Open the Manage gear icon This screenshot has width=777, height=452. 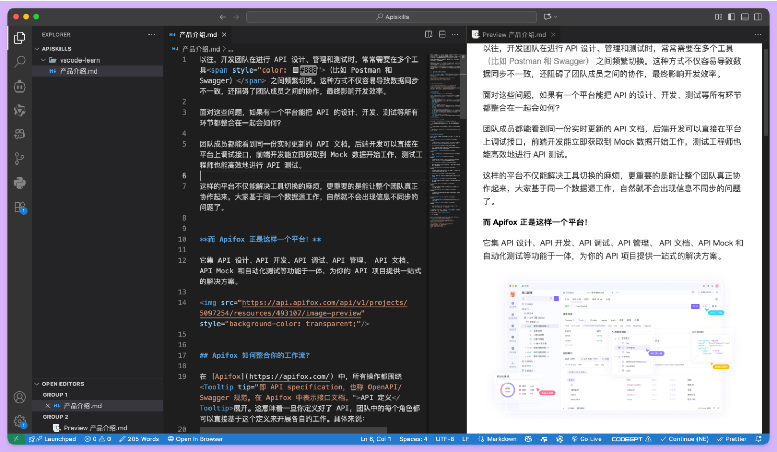pos(19,421)
